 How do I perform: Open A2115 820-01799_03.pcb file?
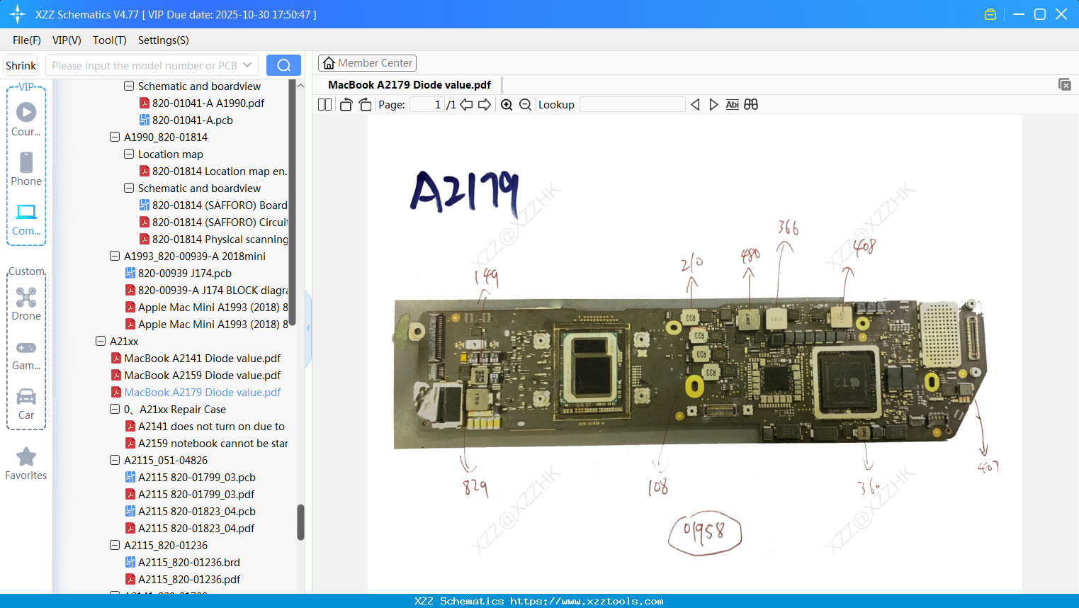[197, 477]
